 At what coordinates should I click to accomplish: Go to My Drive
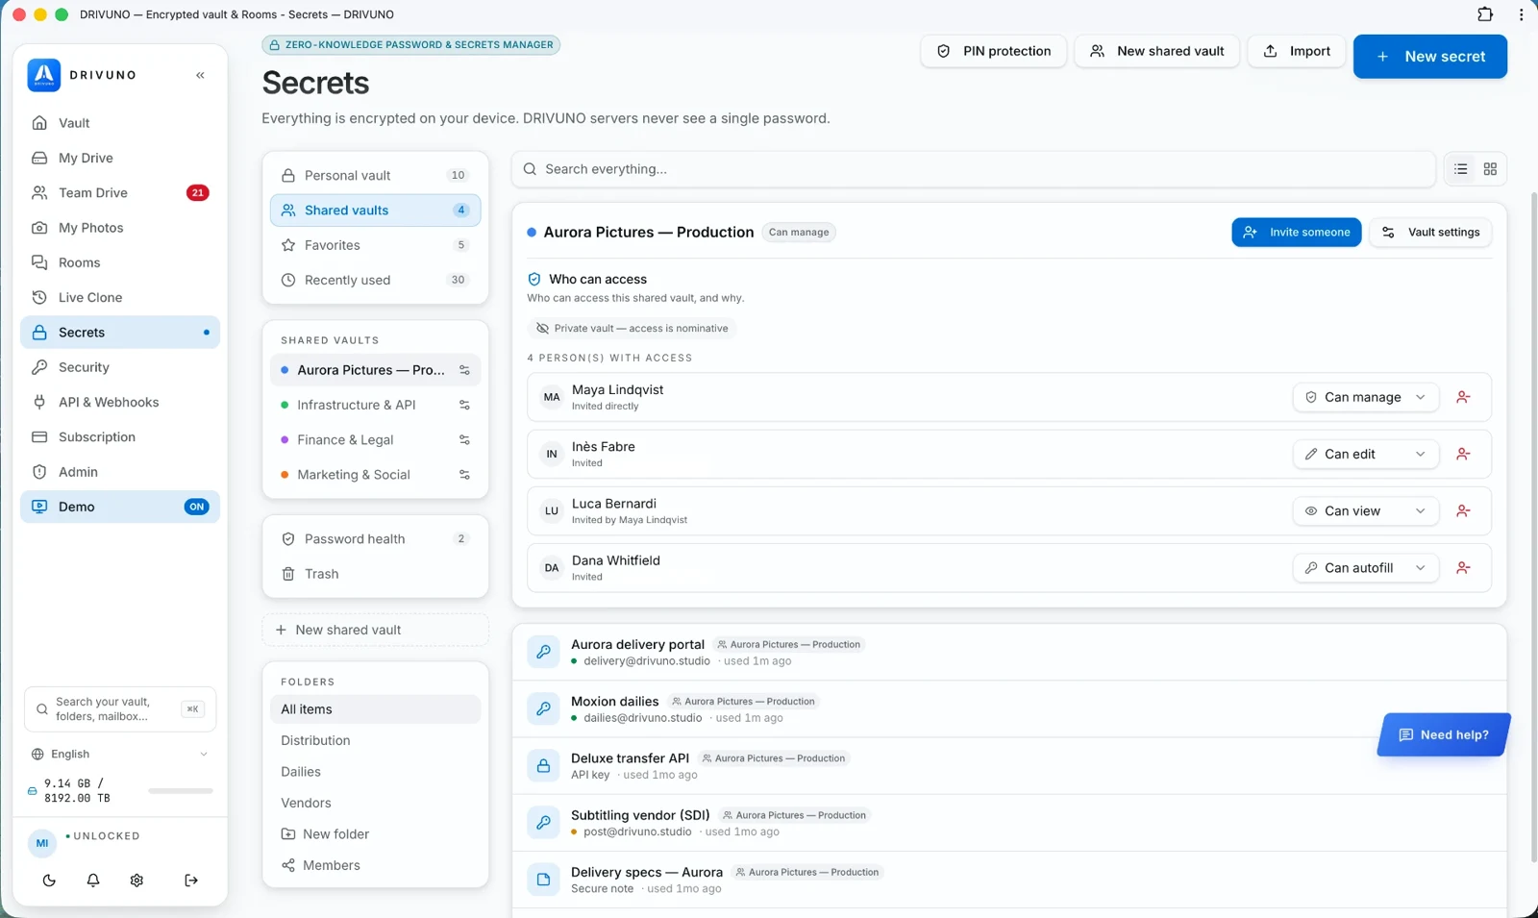point(120,158)
